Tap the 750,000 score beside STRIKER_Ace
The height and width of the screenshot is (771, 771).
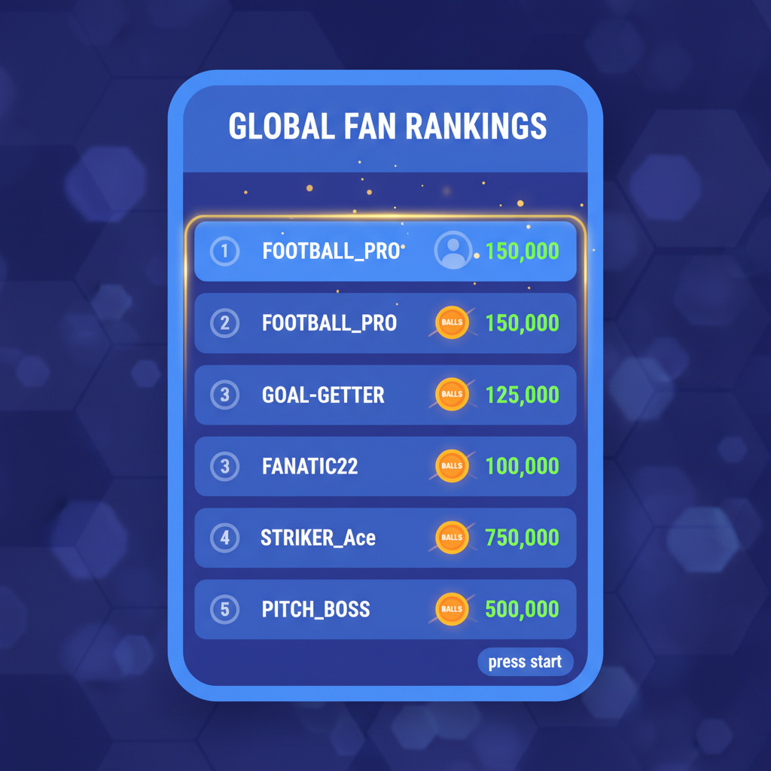pos(520,538)
